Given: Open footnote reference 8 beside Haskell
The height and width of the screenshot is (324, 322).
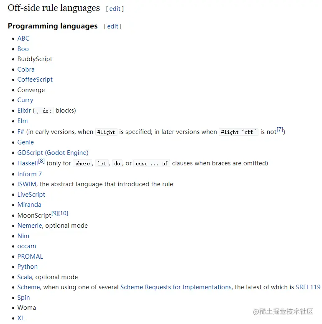Looking at the screenshot, I should [41, 161].
